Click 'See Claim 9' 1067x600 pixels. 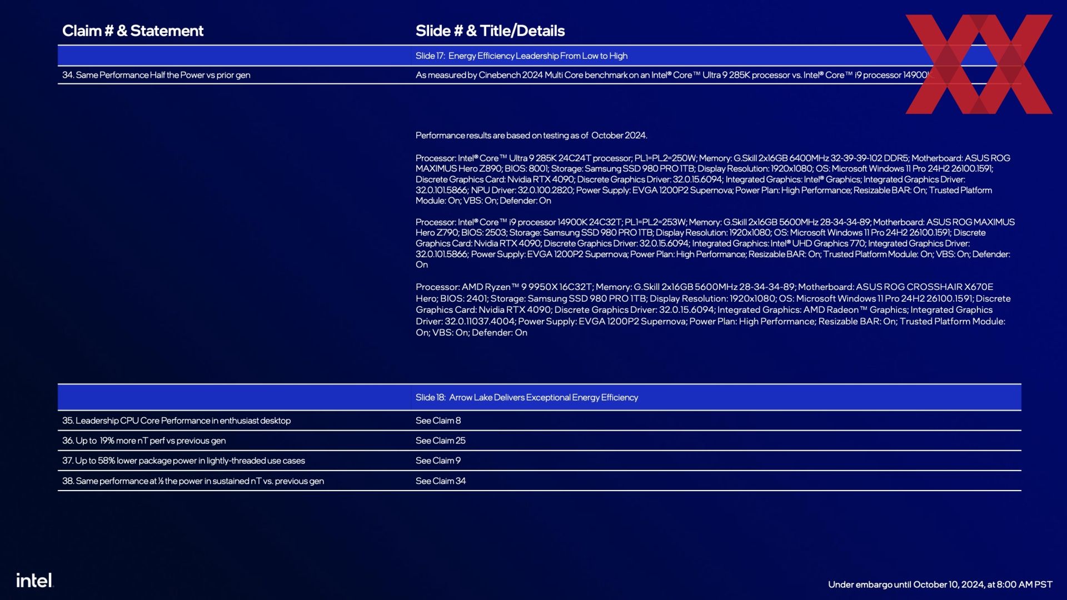pyautogui.click(x=438, y=461)
